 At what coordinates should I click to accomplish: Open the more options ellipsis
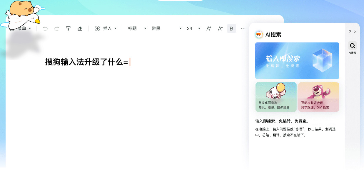tap(243, 28)
